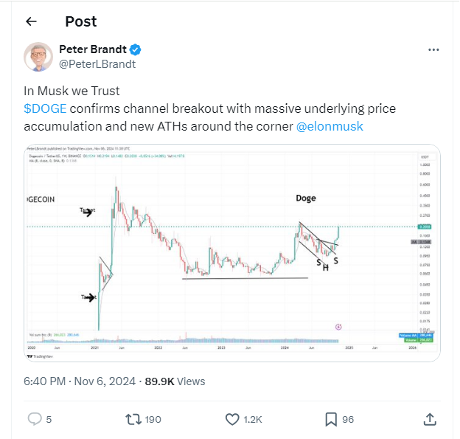Go back using the left arrow
Image resolution: width=460 pixels, height=439 pixels.
[31, 21]
